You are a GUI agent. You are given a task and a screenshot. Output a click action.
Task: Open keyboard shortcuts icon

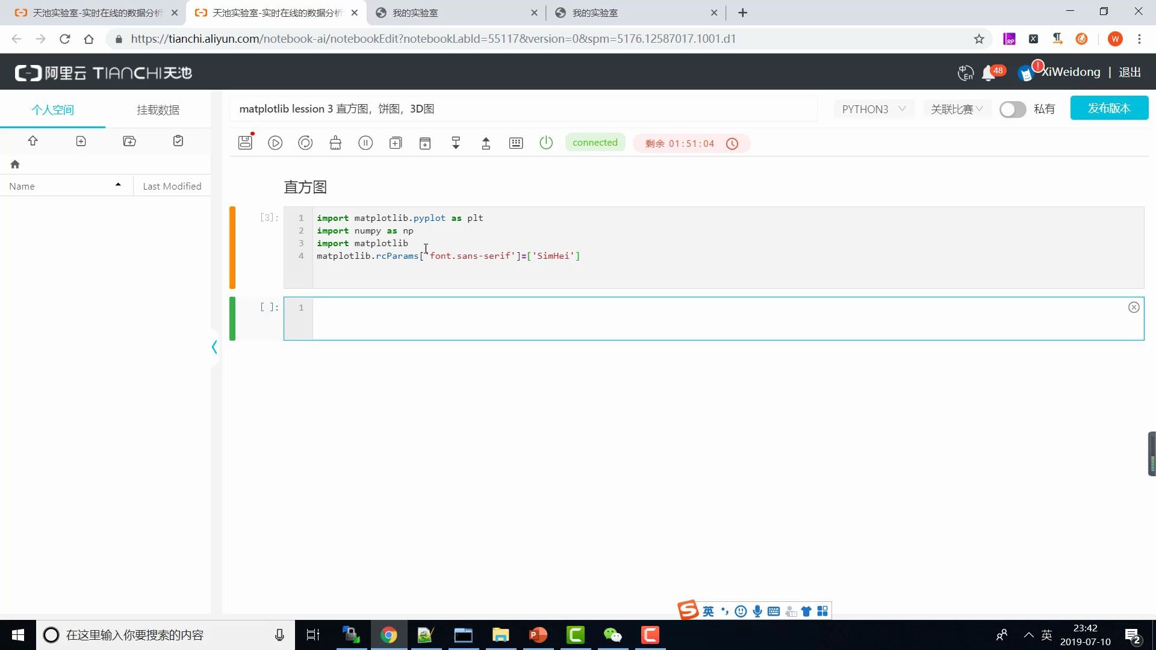[516, 143]
